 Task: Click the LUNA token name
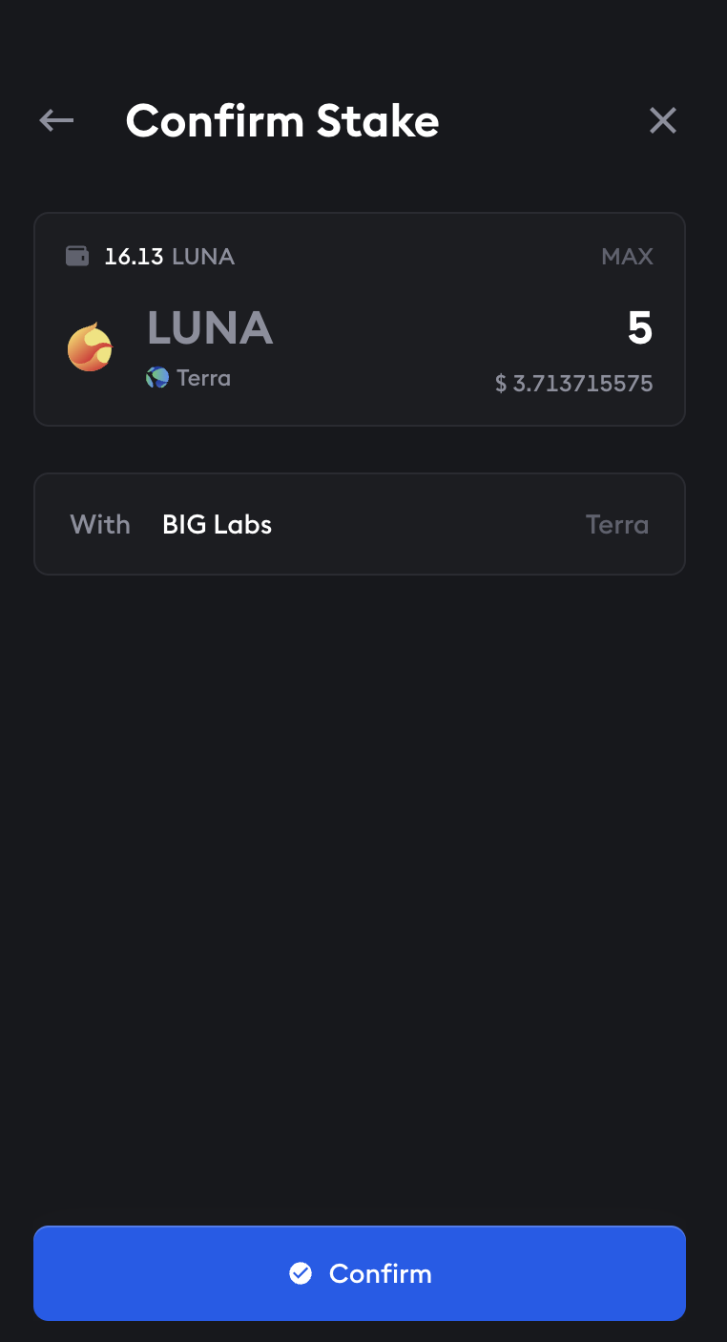[210, 328]
